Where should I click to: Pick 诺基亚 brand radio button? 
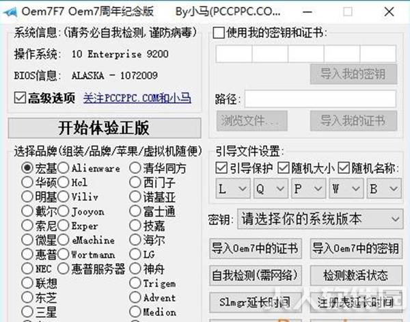135,196
